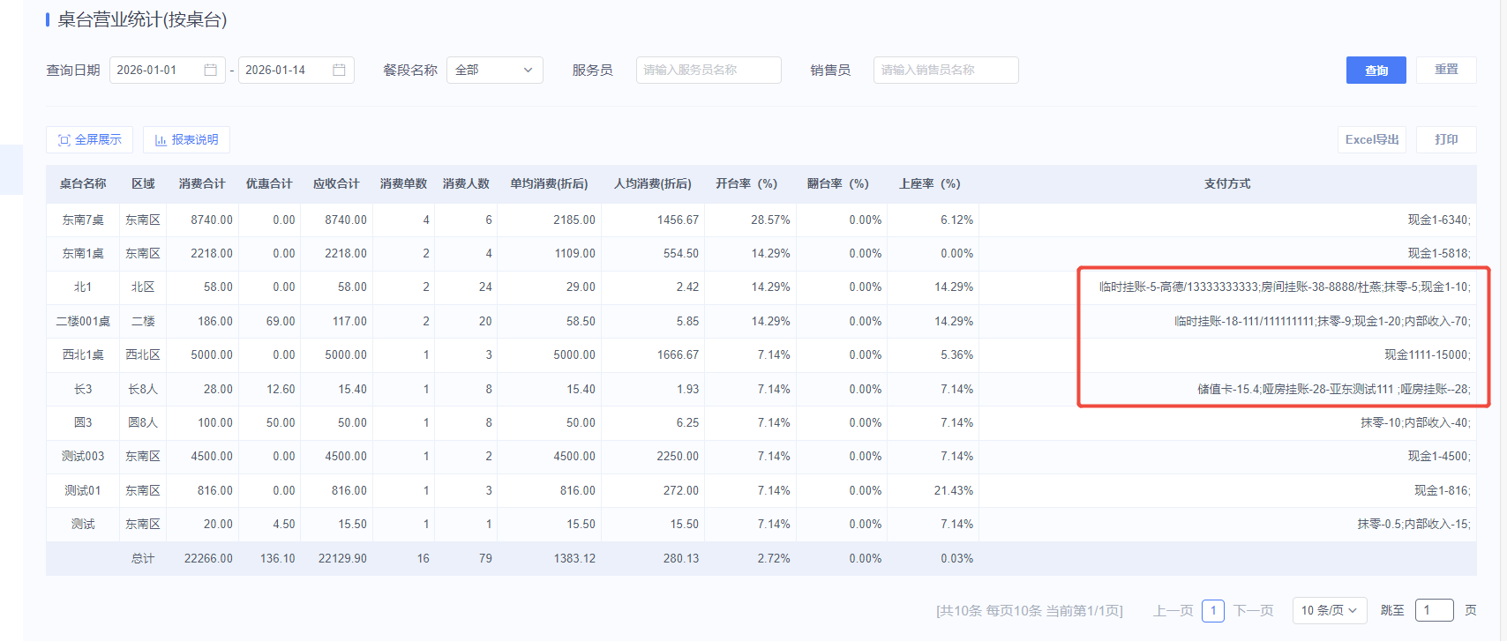Go to 上一页 previous page
Viewport: 1507px width, 641px height.
click(x=1173, y=610)
